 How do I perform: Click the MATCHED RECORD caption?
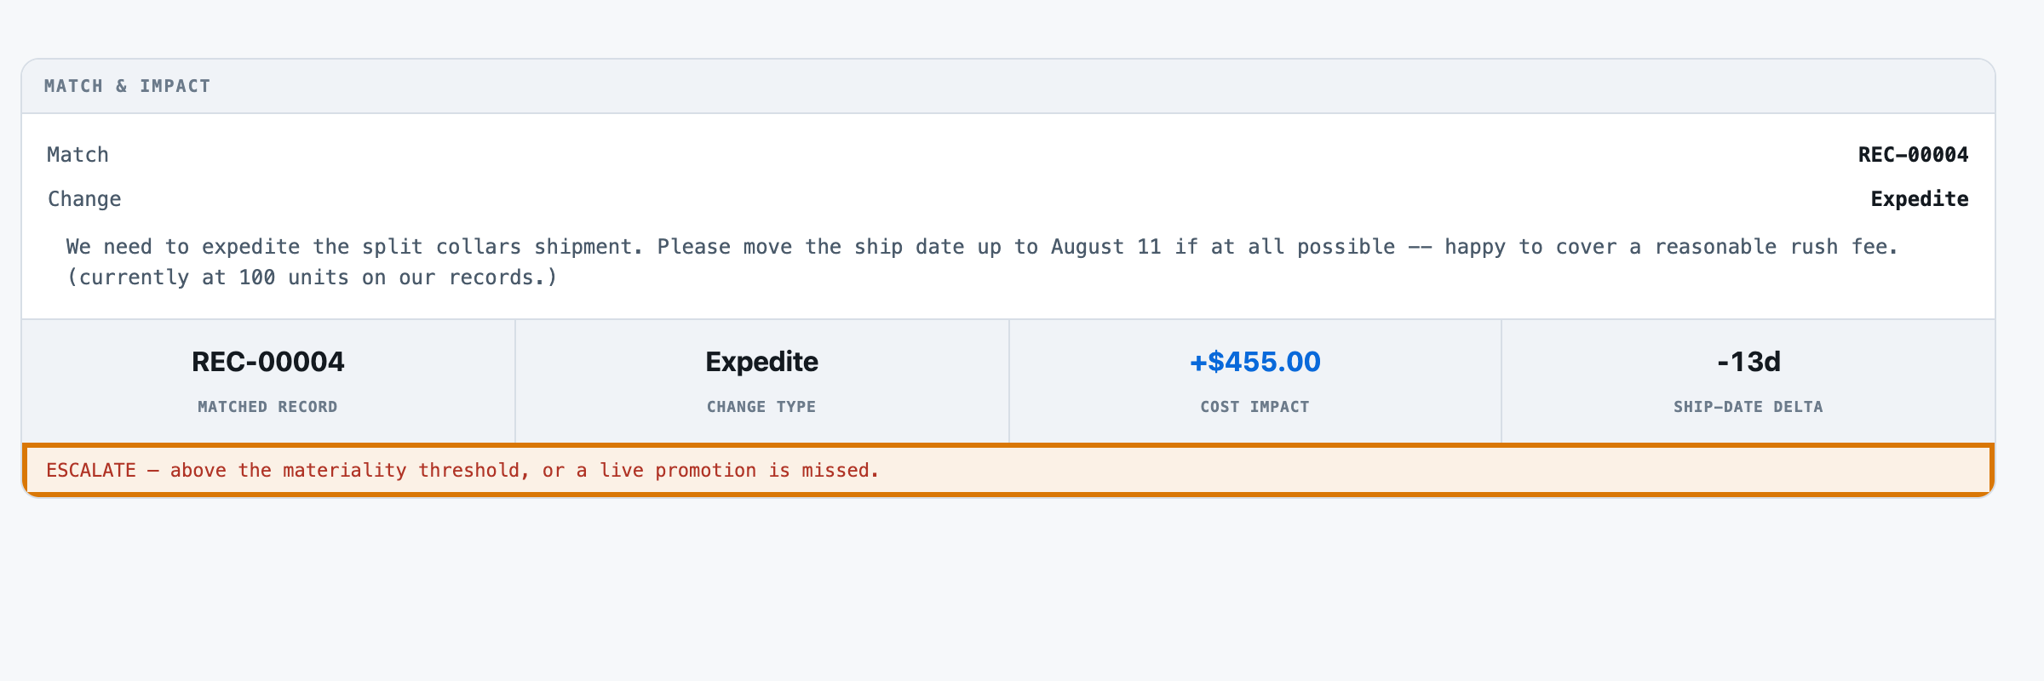tap(268, 407)
